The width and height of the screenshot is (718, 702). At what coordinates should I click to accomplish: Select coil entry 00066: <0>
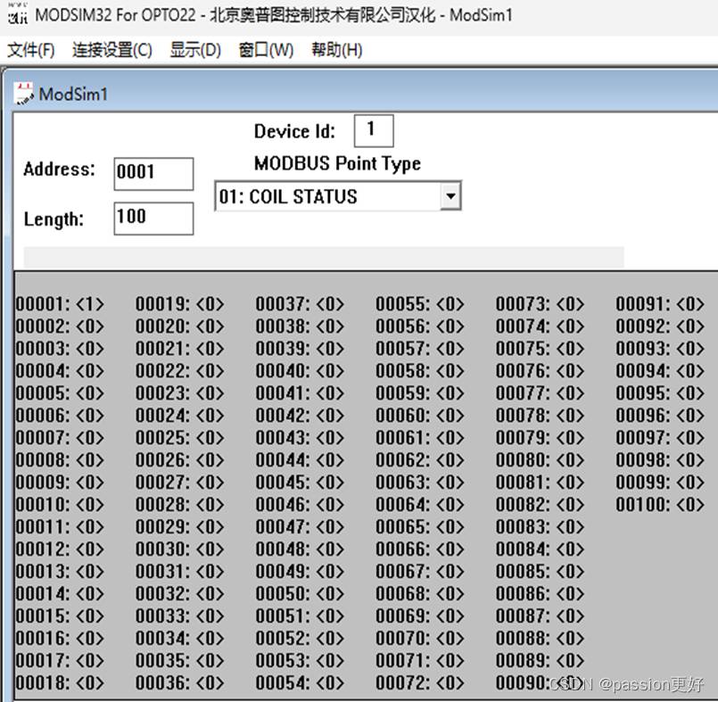click(420, 549)
